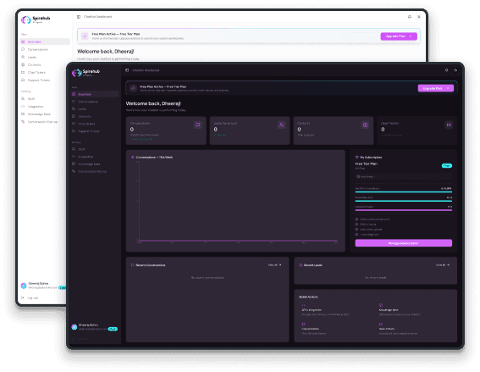Open Knowledge Base in dark window sidebar
The height and width of the screenshot is (372, 480).
(95, 164)
